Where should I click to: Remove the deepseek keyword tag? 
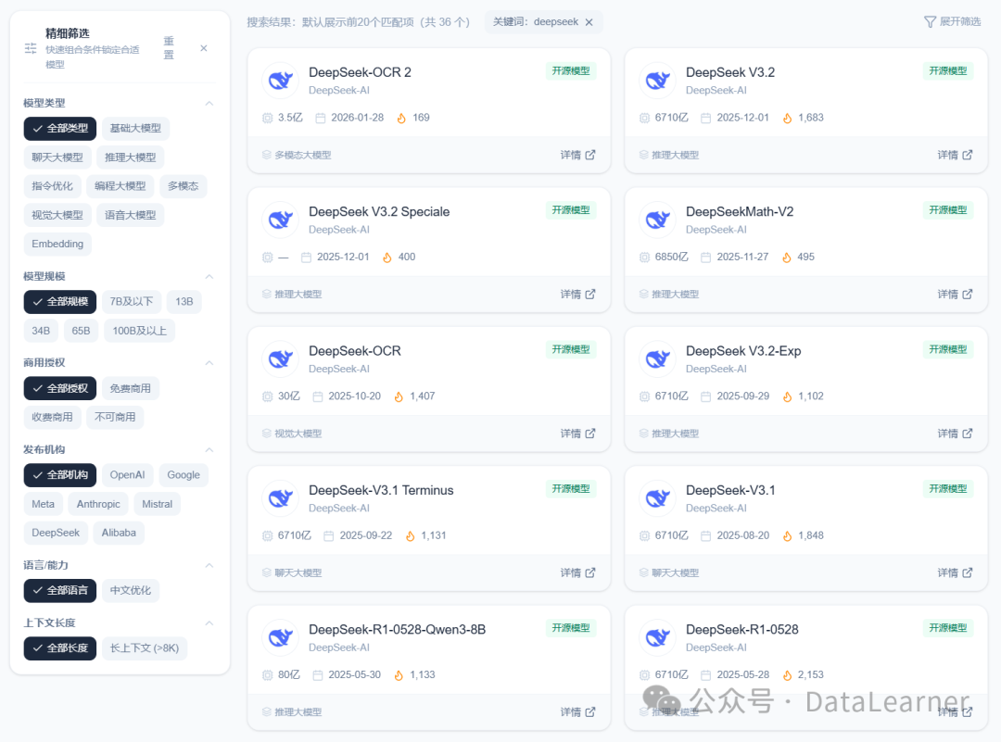[x=588, y=21]
